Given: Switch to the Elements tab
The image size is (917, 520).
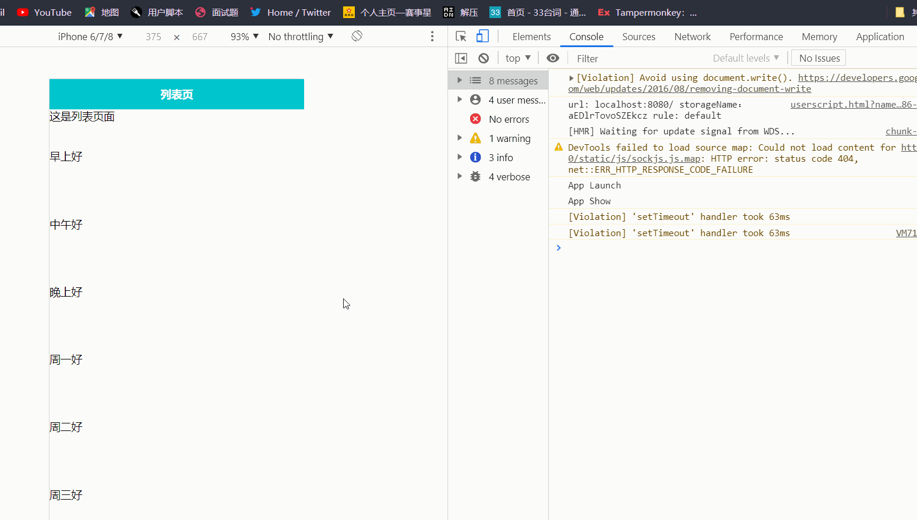Looking at the screenshot, I should pos(531,37).
